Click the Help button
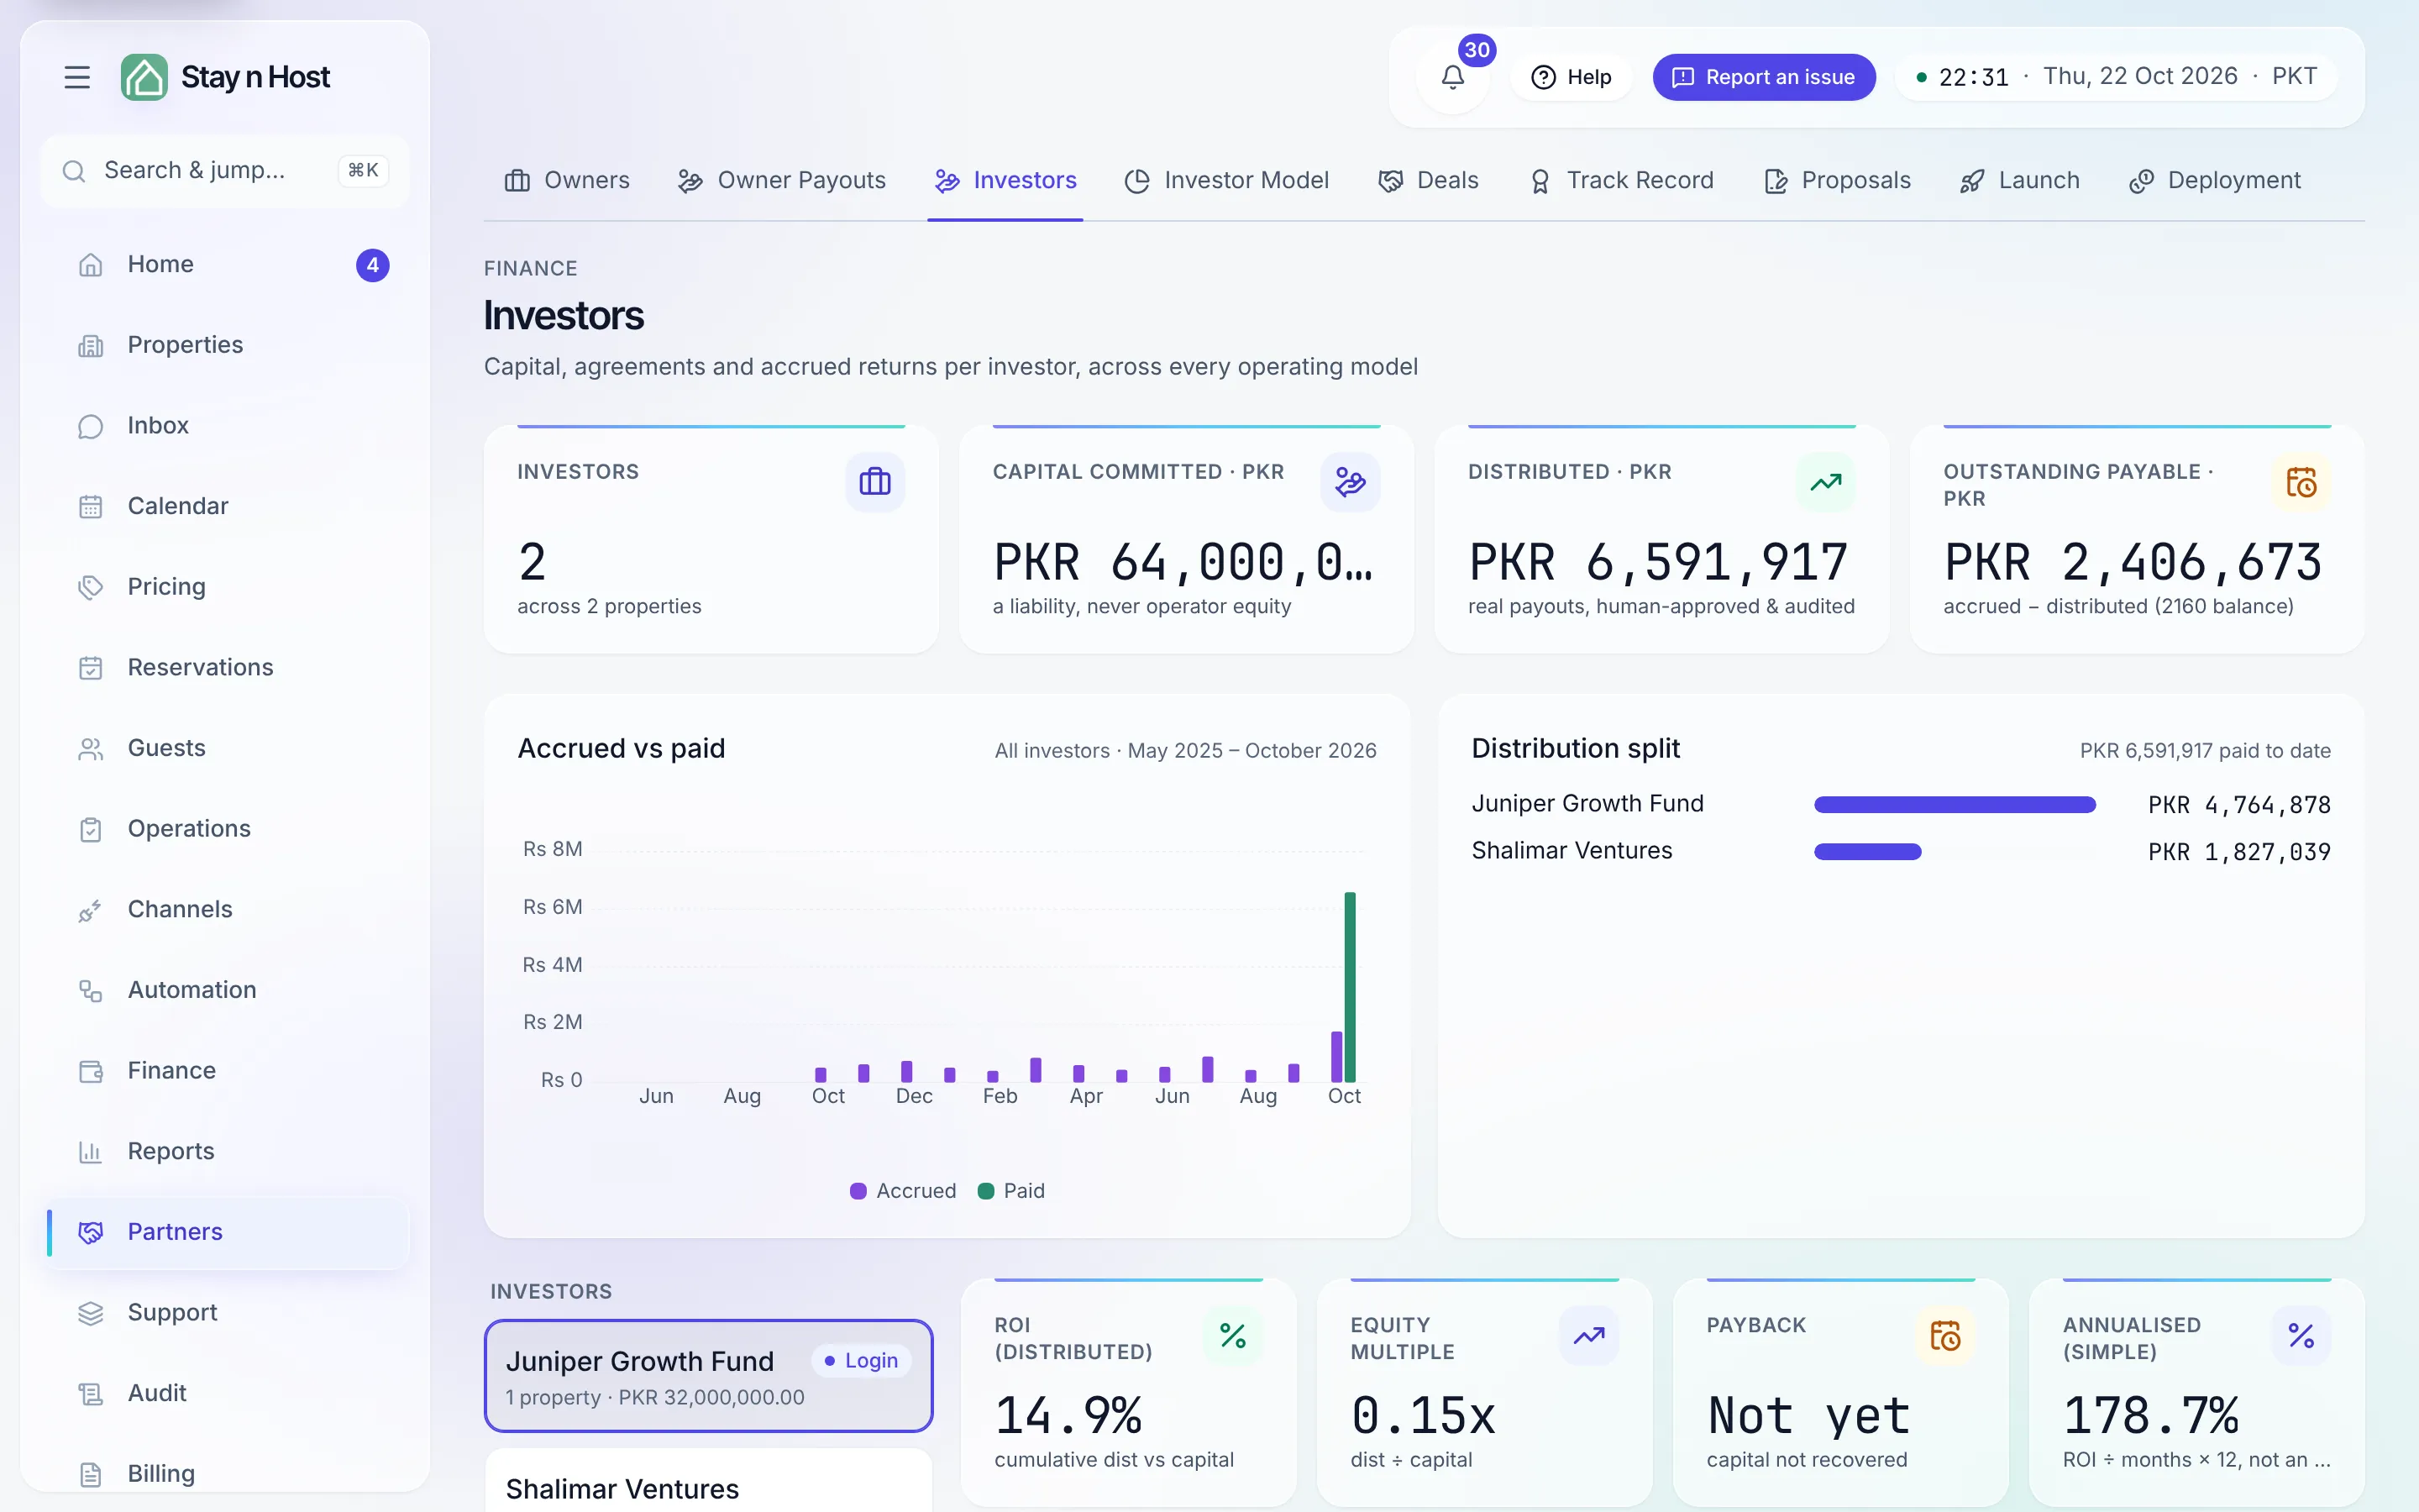This screenshot has height=1512, width=2419. pos(1572,77)
